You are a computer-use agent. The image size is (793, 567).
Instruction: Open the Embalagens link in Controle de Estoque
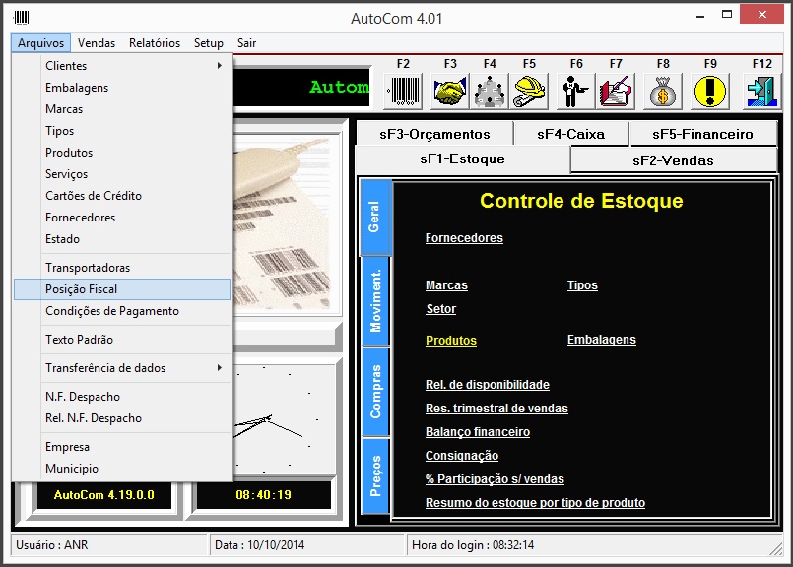(x=602, y=340)
